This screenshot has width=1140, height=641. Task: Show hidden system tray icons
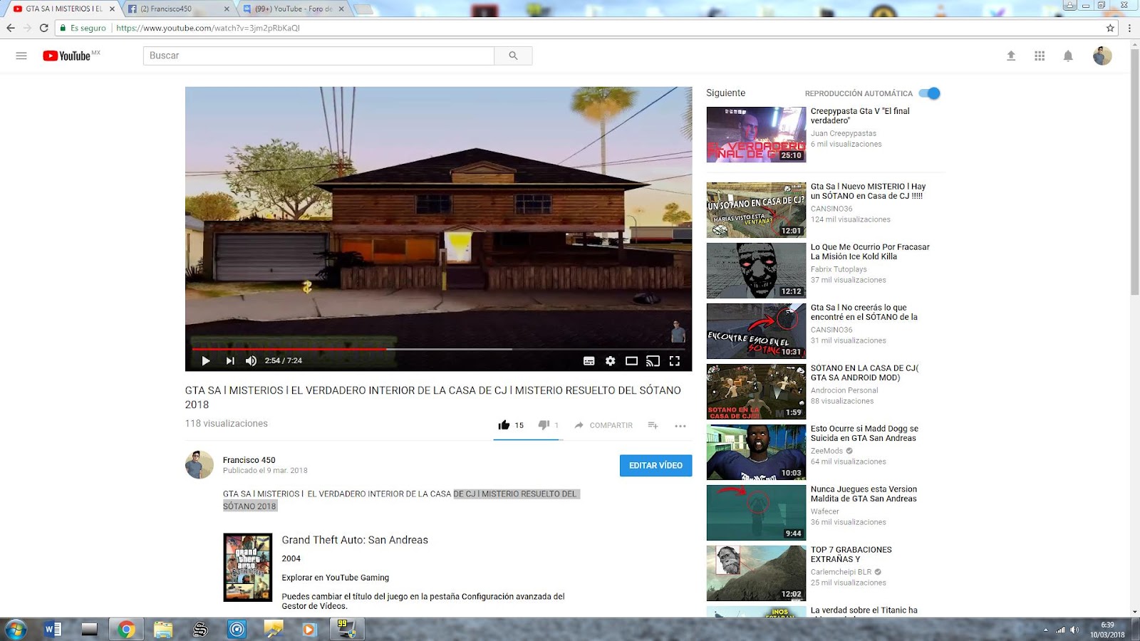(x=1045, y=630)
